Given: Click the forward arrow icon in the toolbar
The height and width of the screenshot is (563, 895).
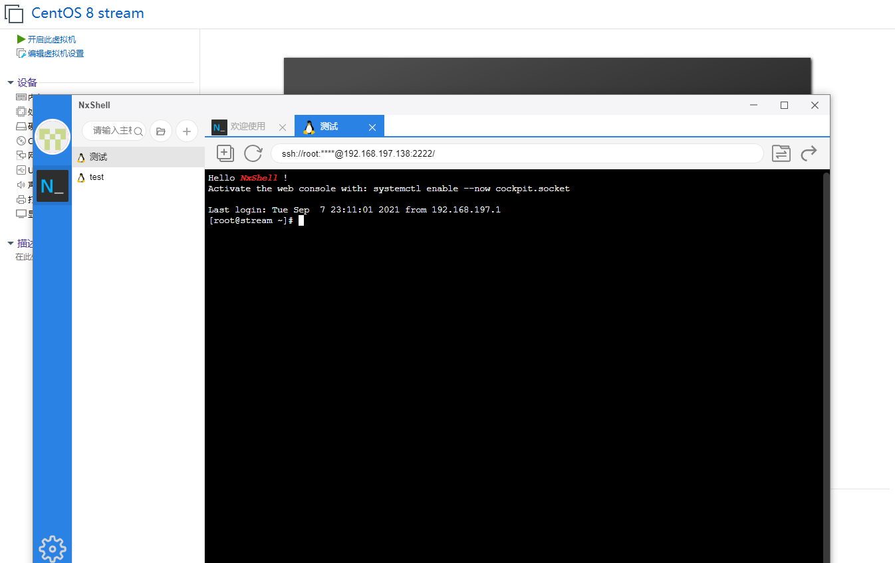Looking at the screenshot, I should 809,153.
